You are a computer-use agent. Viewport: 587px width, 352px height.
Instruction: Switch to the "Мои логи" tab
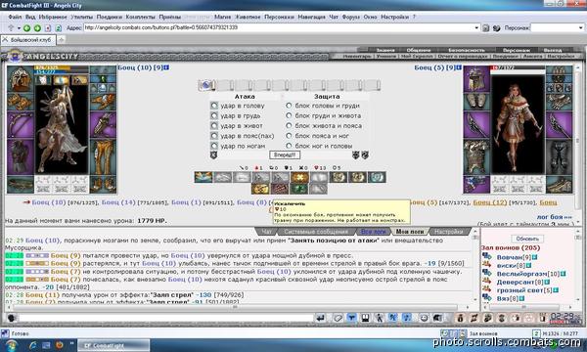[410, 232]
